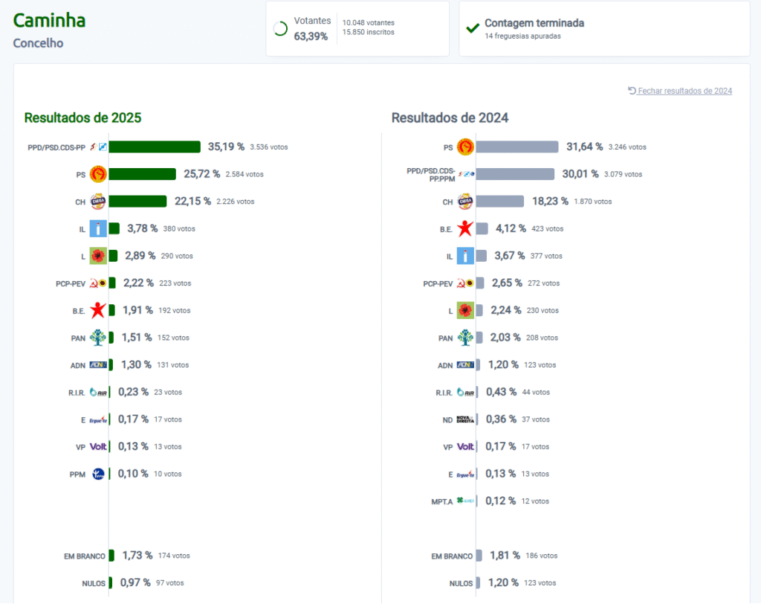This screenshot has height=604, width=761.
Task: Click the PCP-PEV logo in 2024 results
Action: (465, 283)
